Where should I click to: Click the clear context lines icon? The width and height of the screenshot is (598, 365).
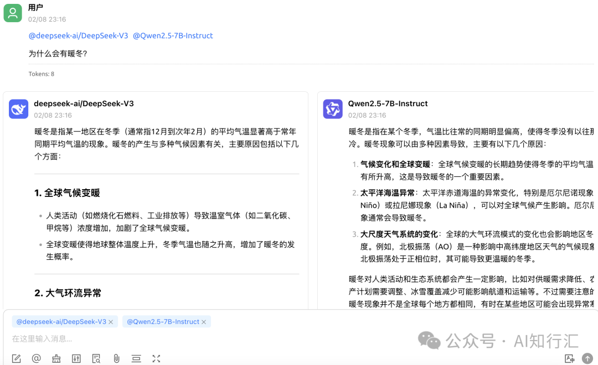(136, 358)
